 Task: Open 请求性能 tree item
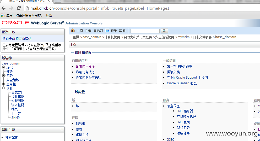(18, 105)
